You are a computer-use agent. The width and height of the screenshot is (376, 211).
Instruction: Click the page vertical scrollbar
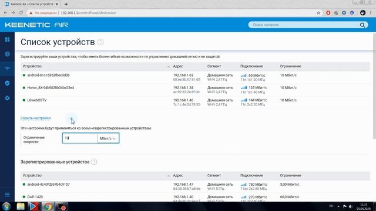click(x=374, y=86)
